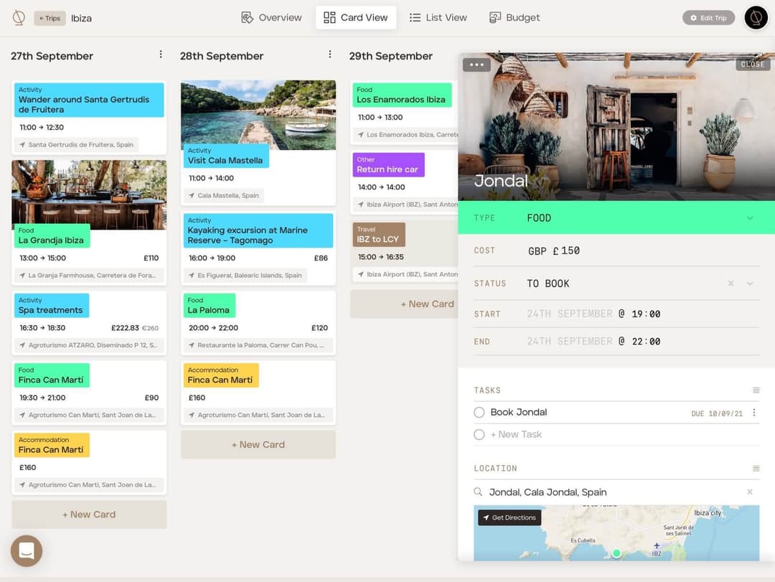Open 27th September column options menu

(x=161, y=55)
